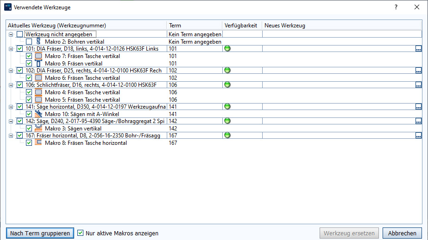Collapse the 'Werkzeug nicht angegeben' tree node
Screen dimensions: 428x240
[x=11, y=34]
